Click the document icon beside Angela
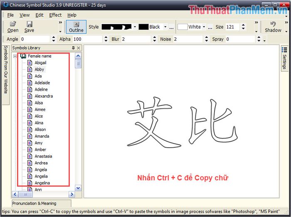 click(30, 170)
